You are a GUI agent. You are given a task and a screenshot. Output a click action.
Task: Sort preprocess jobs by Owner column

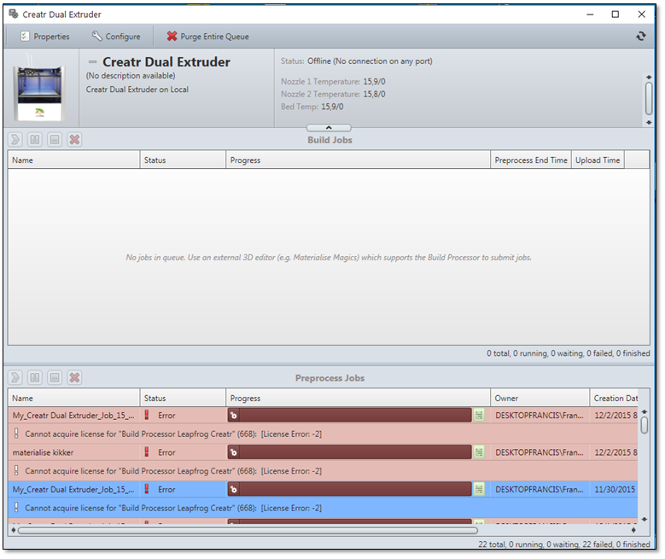coord(540,398)
